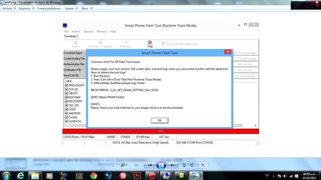
Task: Click the red 100% progress bar
Action: [x=160, y=131]
